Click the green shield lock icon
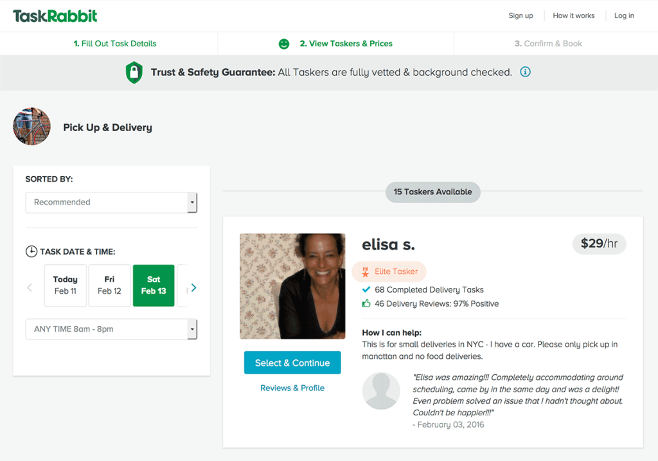This screenshot has width=658, height=461. pos(134,72)
